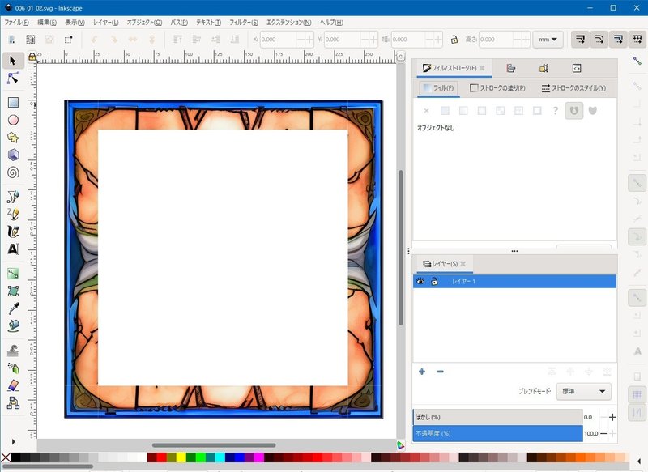Click the 高さ height input field
This screenshot has width=648, height=472.
[496, 40]
